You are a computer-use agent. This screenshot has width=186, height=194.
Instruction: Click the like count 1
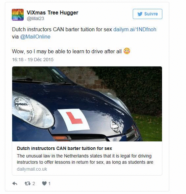[49, 183]
